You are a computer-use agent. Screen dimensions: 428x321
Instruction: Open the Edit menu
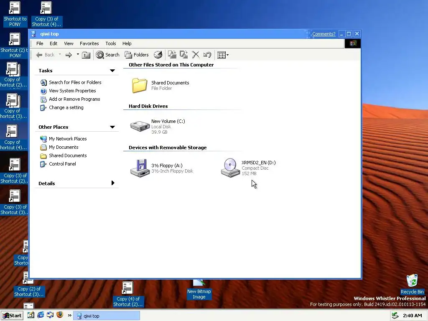click(53, 43)
